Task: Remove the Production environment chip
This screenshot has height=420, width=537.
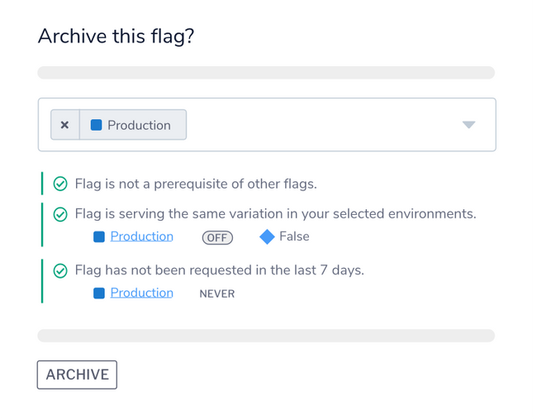Action: coord(64,125)
